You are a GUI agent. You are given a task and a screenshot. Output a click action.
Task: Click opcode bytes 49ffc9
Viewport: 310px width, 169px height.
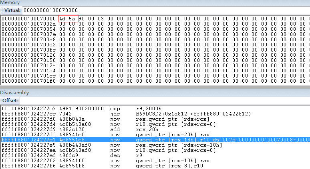(69, 155)
